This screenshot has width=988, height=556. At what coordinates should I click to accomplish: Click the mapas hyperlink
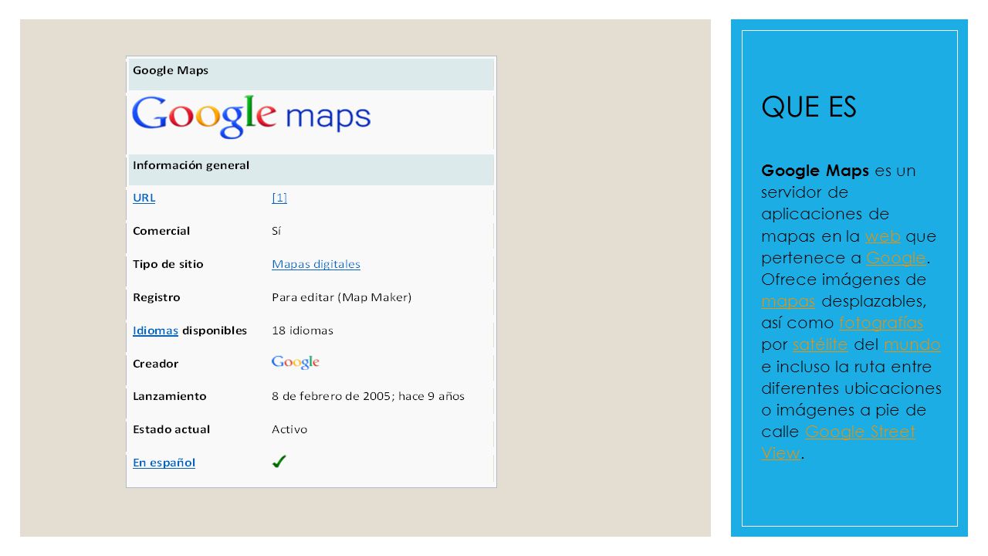click(x=788, y=301)
